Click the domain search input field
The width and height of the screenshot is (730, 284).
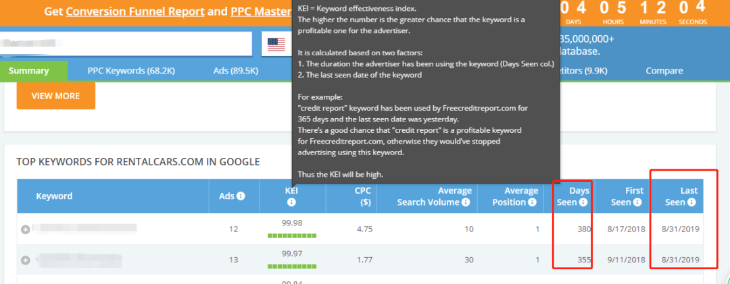[x=126, y=44]
